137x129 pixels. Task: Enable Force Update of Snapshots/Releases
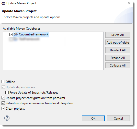[7, 92]
